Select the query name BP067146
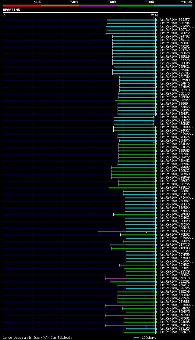This screenshot has width=195, height=340. tap(12, 10)
